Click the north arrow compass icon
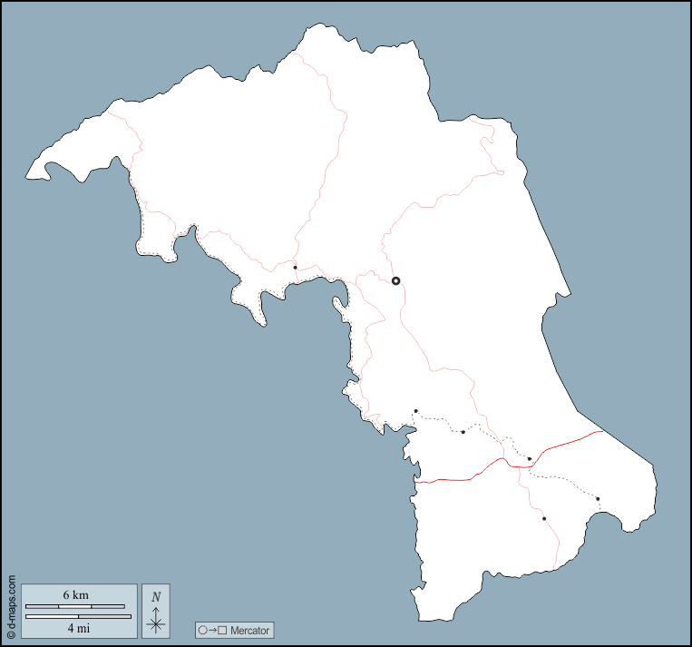 point(156,621)
